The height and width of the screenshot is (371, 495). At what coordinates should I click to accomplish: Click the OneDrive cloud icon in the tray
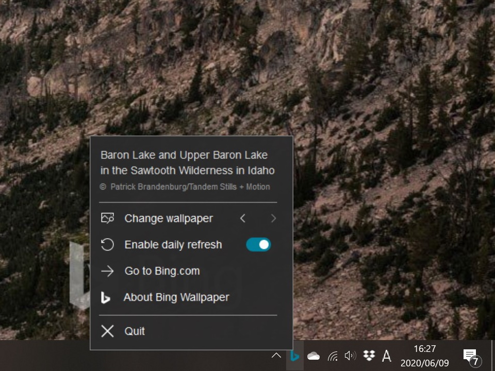point(314,356)
